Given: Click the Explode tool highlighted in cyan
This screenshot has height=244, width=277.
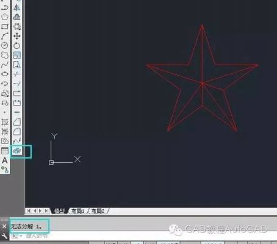Looking at the screenshot, I should (x=17, y=151).
